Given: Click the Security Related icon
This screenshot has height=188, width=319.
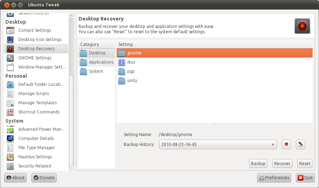Looking at the screenshot, I should [10, 166].
